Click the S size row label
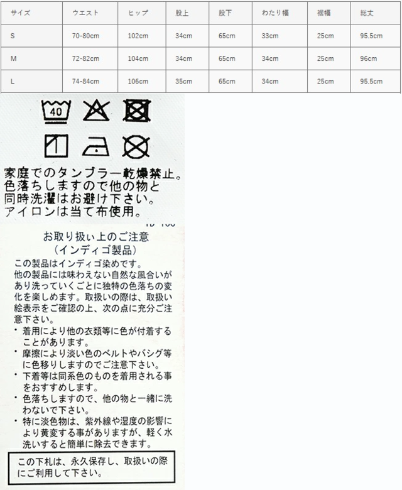The width and height of the screenshot is (402, 490). point(13,36)
